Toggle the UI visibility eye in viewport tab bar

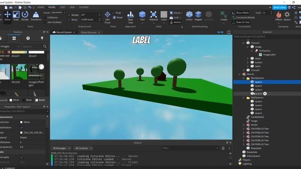coord(221,32)
